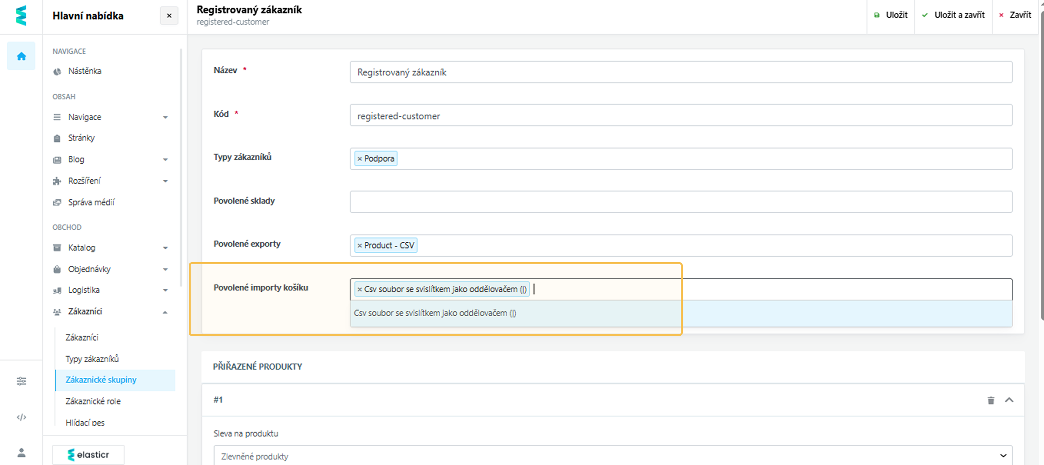
Task: Open the user profile icon
Action: 21,452
